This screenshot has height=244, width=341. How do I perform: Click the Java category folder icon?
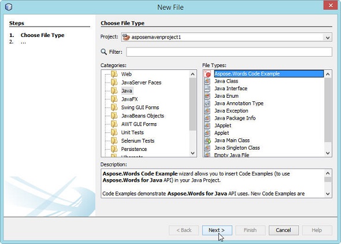click(x=114, y=91)
